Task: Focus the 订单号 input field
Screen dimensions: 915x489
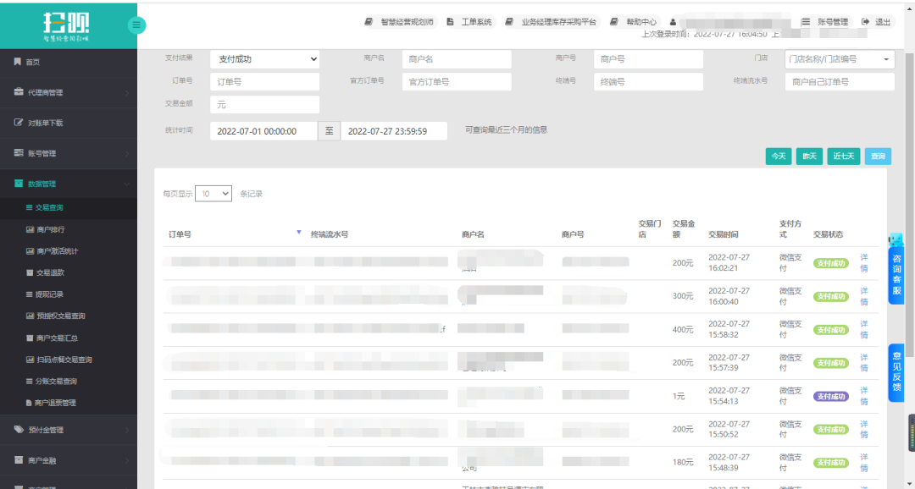Action: tap(265, 82)
